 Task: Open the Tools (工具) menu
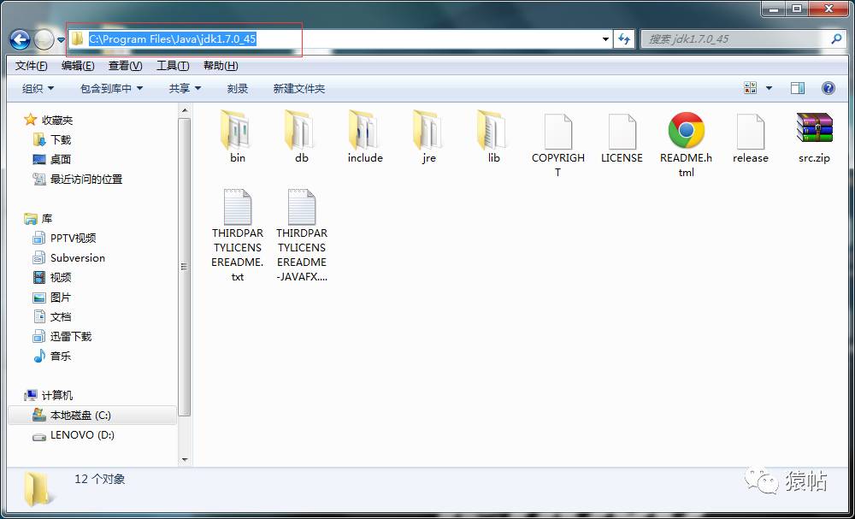[173, 66]
